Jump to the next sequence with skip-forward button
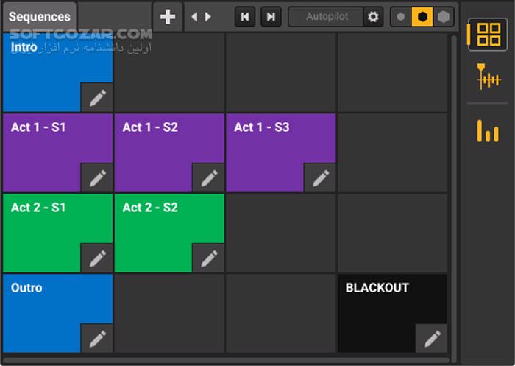 click(x=271, y=16)
